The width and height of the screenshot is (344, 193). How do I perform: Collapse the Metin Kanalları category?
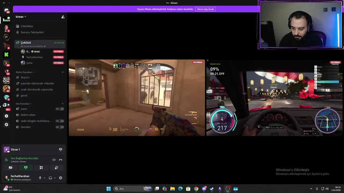[x=25, y=72]
